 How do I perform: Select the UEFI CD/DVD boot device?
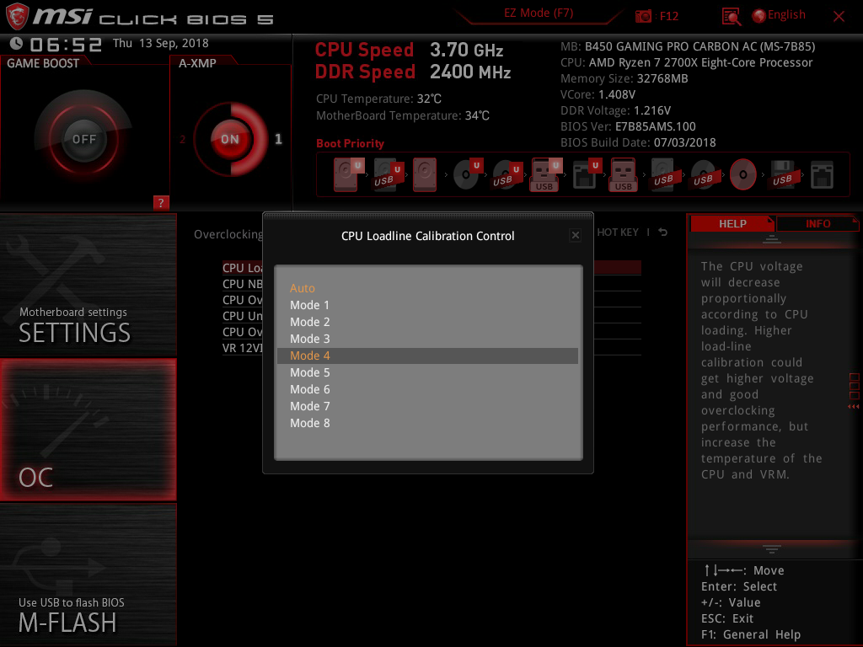pyautogui.click(x=467, y=174)
